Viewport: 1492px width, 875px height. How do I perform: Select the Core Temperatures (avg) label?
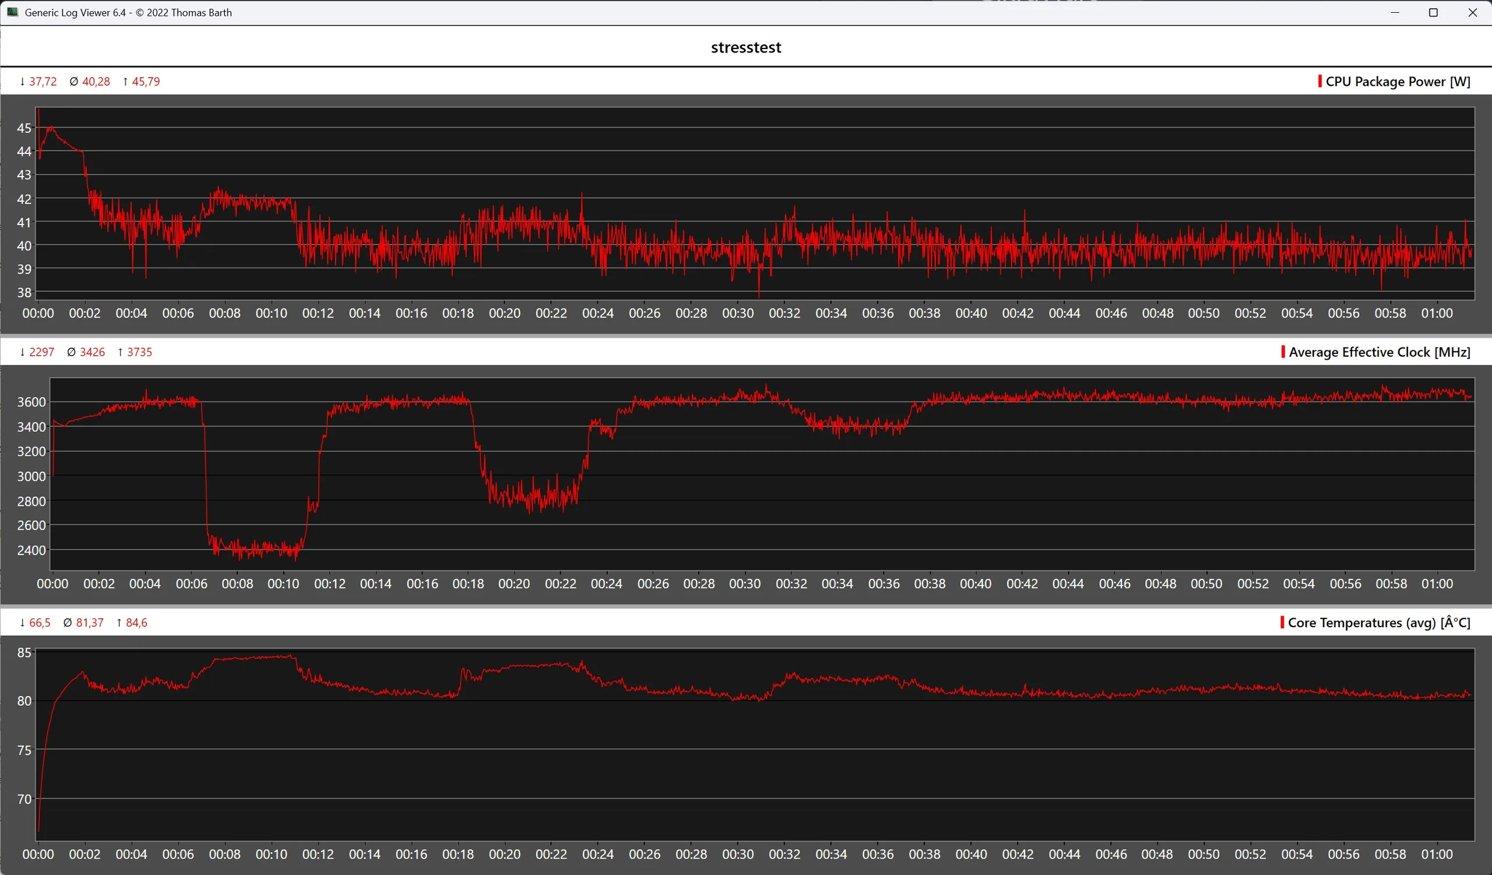(1378, 623)
